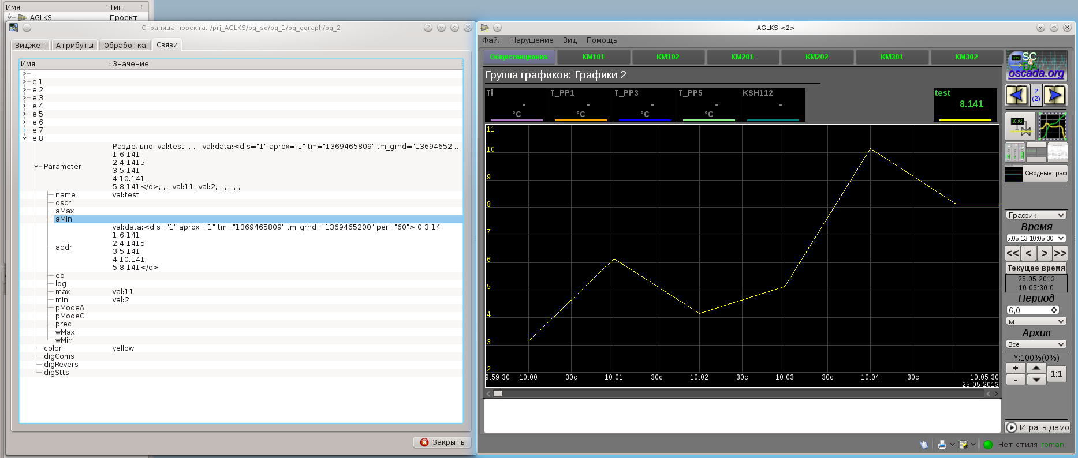Click the green alarm status indicator
This screenshot has width=1078, height=458.
tap(988, 444)
